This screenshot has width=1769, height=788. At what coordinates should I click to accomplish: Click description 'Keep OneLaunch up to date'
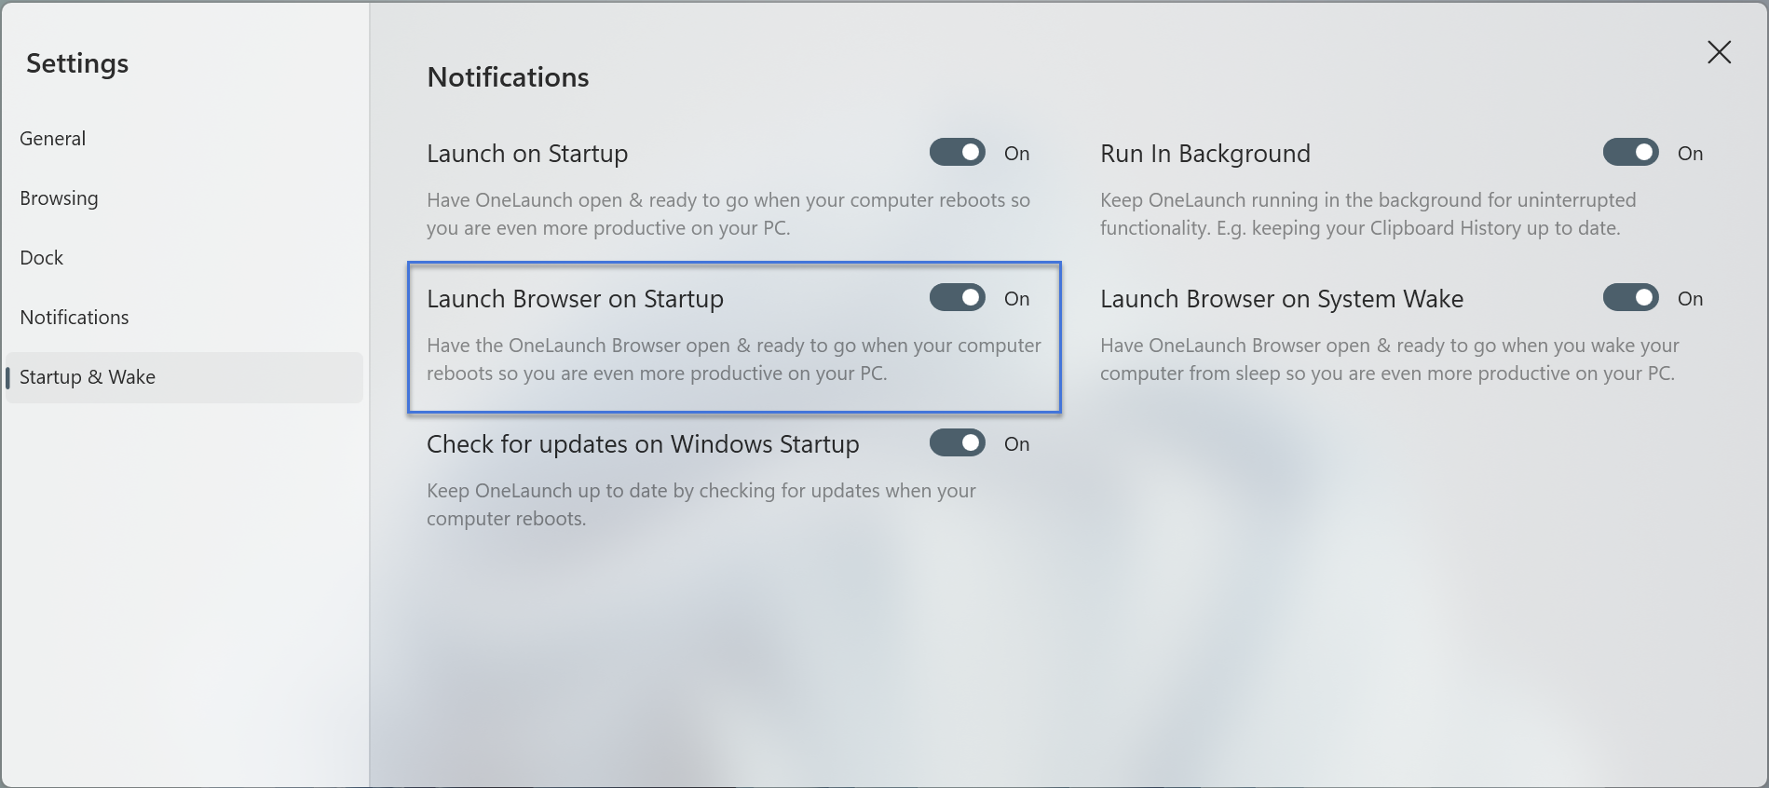pos(701,505)
